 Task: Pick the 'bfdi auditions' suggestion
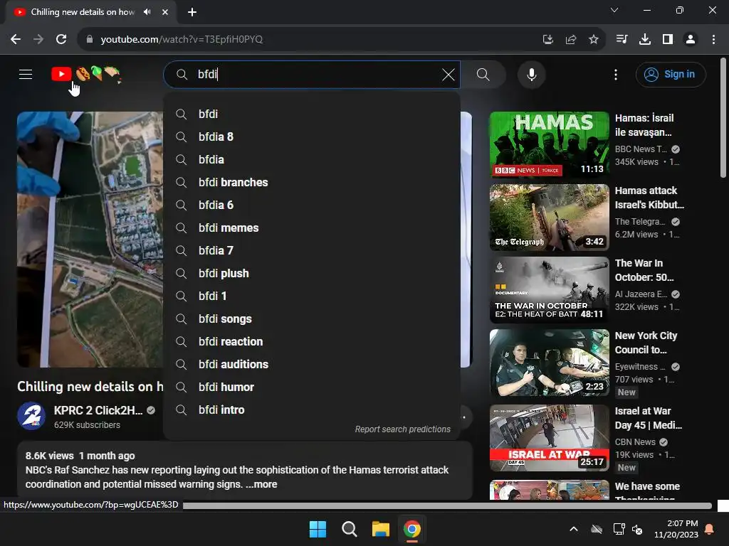pyautogui.click(x=312, y=365)
